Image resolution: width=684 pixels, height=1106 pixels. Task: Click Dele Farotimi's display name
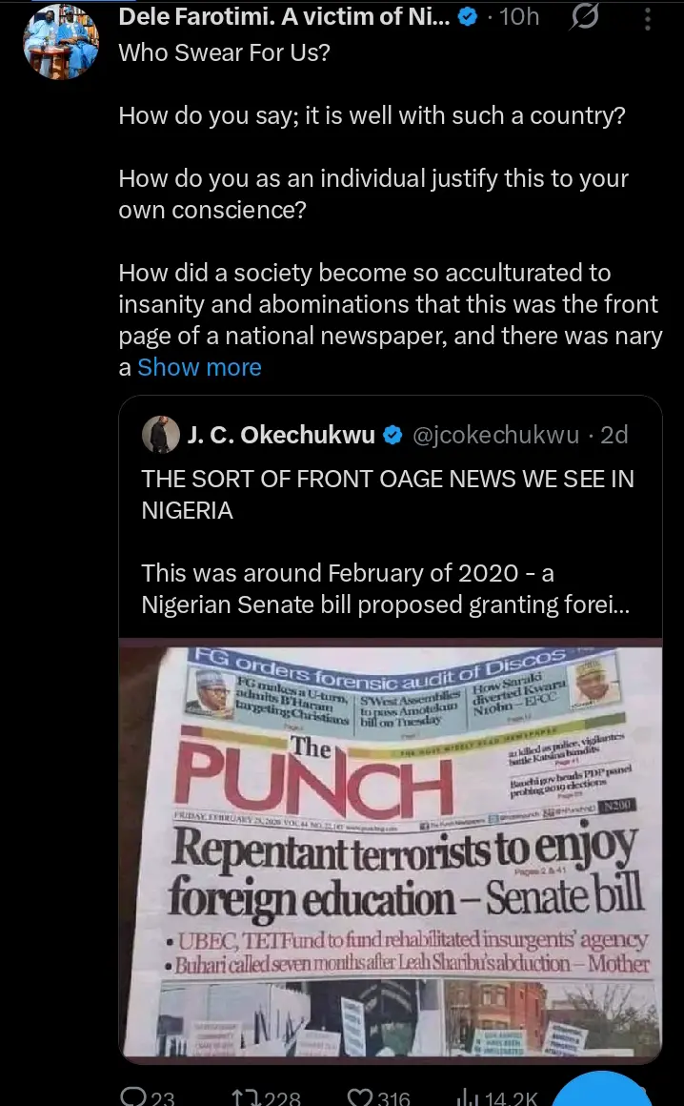pos(283,18)
